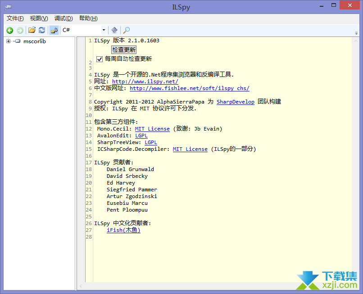Open the toolbar overflow arrow
The width and height of the screenshot is (363, 294).
pos(356,33)
